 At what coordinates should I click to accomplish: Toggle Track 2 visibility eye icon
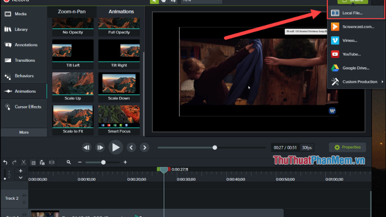[25, 195]
